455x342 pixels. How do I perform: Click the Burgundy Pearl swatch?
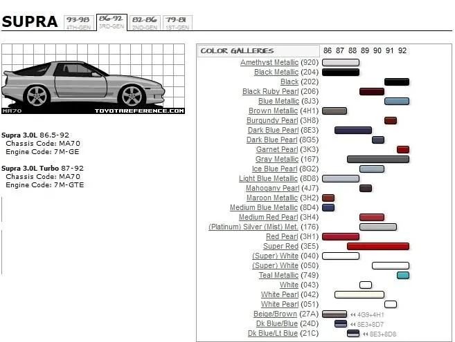(x=391, y=120)
